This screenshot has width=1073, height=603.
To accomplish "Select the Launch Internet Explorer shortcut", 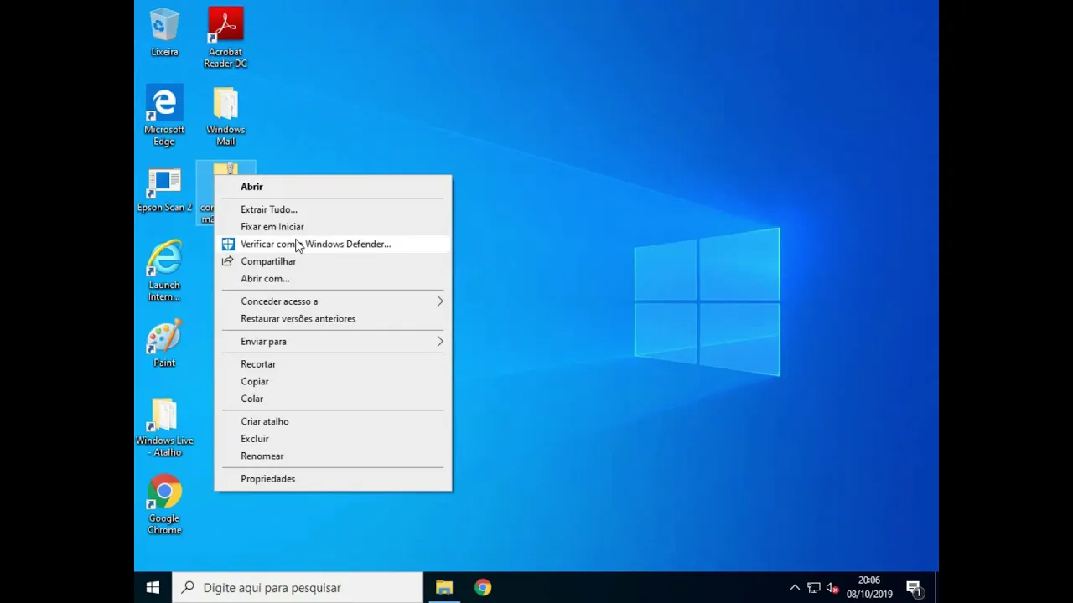I will coord(164,271).
